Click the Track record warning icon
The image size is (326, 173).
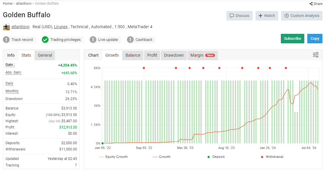(6, 39)
